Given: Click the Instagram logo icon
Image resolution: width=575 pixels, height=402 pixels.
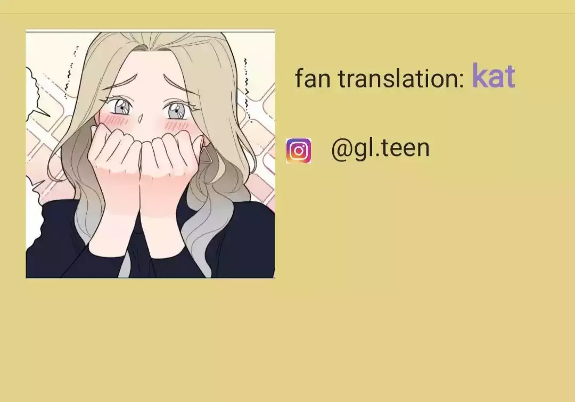Looking at the screenshot, I should point(299,151).
